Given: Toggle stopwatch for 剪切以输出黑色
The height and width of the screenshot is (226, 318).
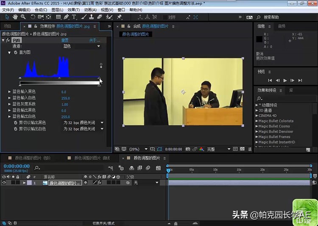Looking at the screenshot, I should point(15,123).
